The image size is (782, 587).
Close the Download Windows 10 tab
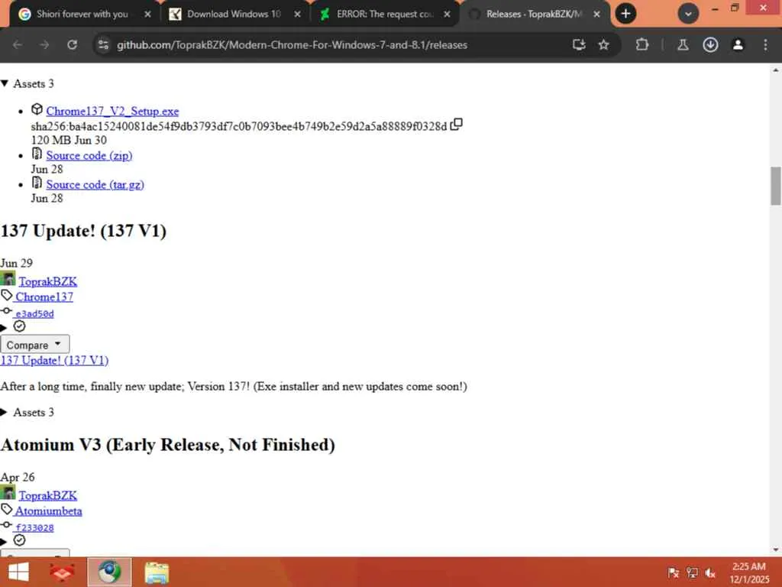[297, 15]
